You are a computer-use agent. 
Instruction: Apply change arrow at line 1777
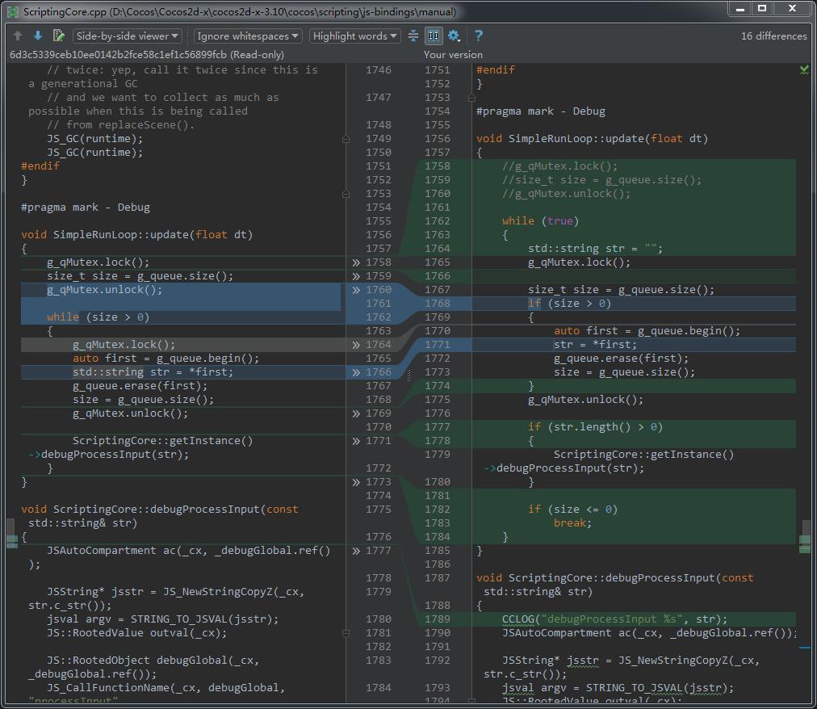(x=356, y=551)
